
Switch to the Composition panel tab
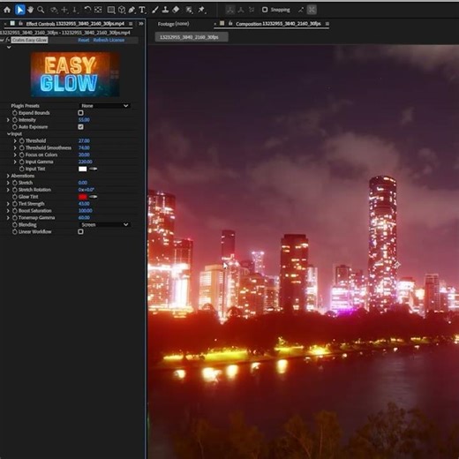coord(278,24)
